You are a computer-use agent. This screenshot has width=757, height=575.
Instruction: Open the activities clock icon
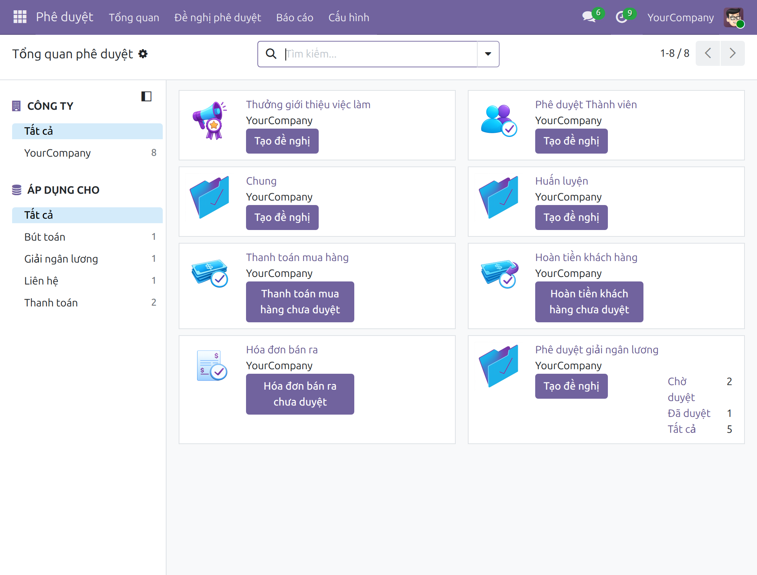coord(621,17)
